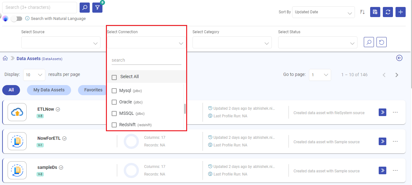Refresh the data assets list
Screen dimensions: 412x185
pos(388,12)
